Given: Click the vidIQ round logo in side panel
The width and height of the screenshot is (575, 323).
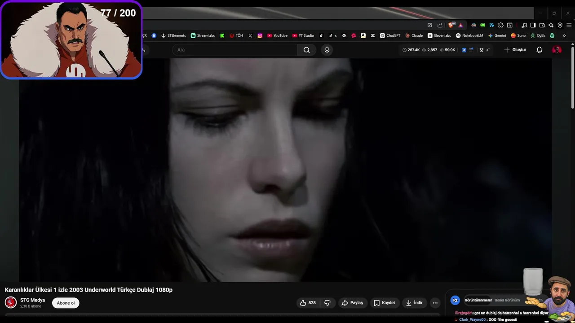Looking at the screenshot, I should click(x=455, y=300).
